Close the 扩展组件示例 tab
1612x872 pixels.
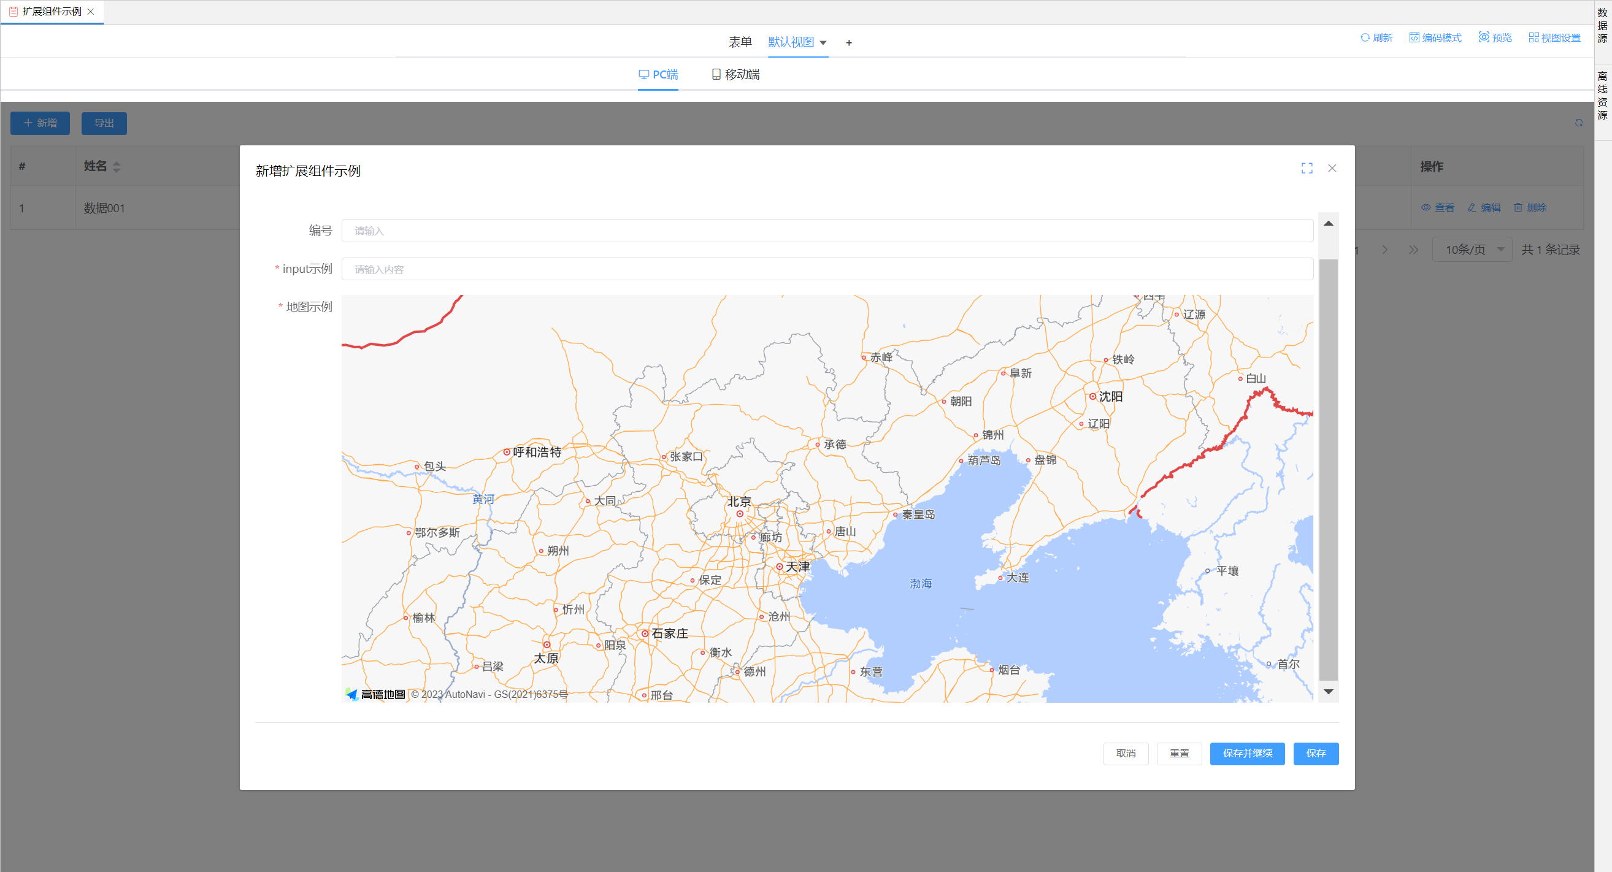(x=91, y=11)
